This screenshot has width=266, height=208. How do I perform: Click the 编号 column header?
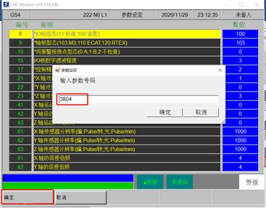click(x=22, y=25)
